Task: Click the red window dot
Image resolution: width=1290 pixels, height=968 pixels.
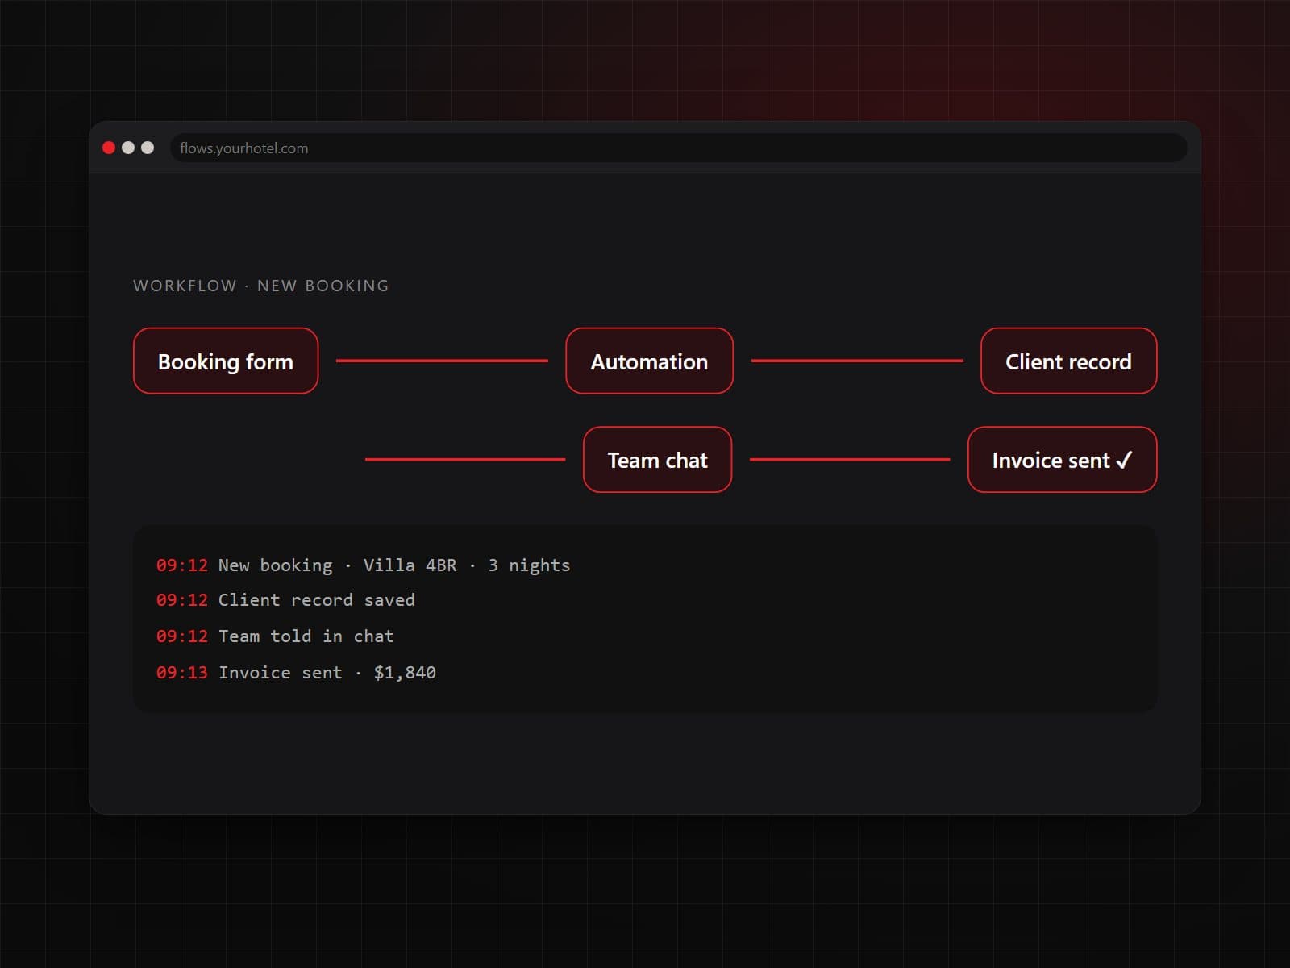Action: [109, 148]
